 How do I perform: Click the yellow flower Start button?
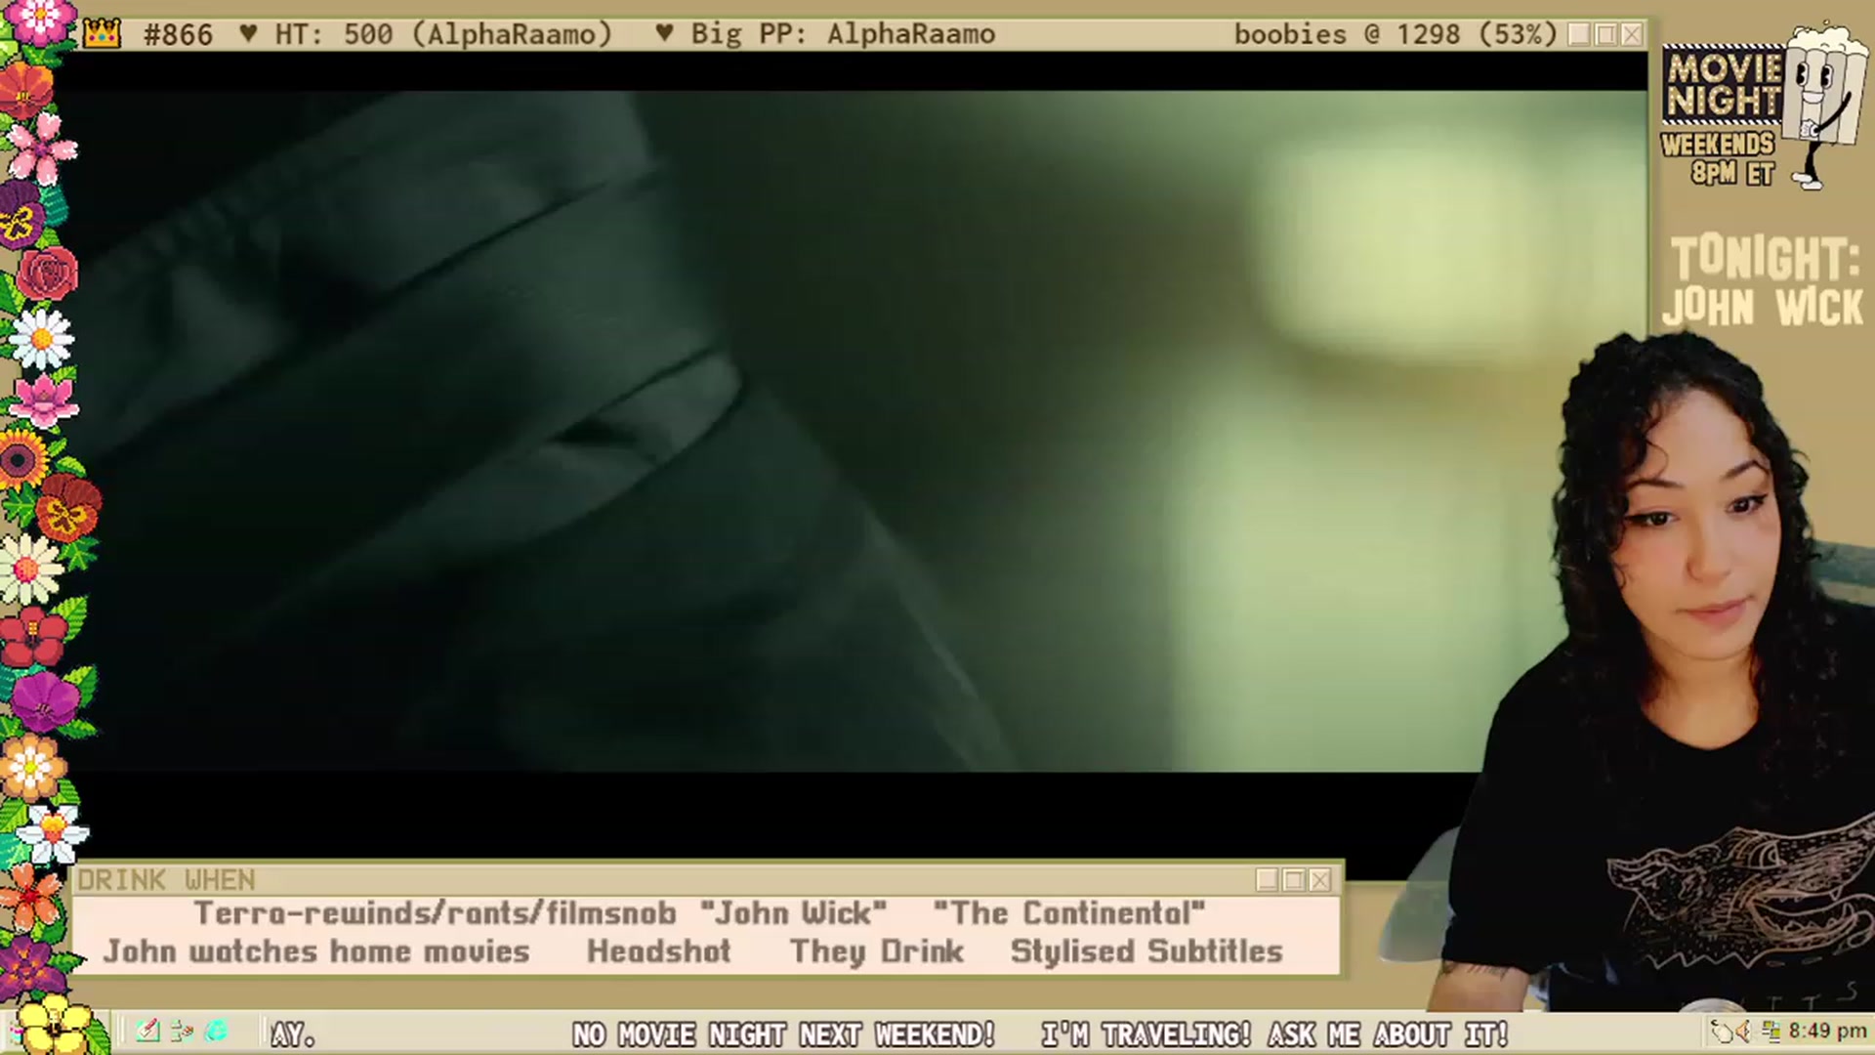54,1025
